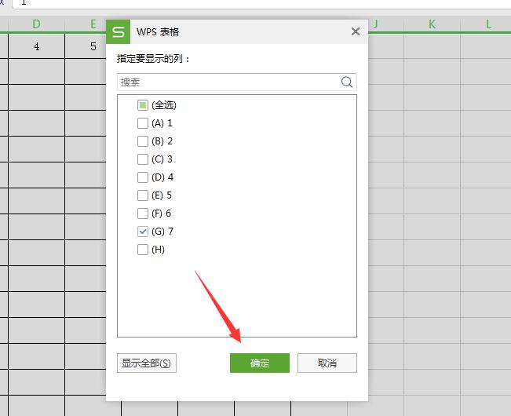Toggle the (全选) select-all checkbox

[x=143, y=105]
